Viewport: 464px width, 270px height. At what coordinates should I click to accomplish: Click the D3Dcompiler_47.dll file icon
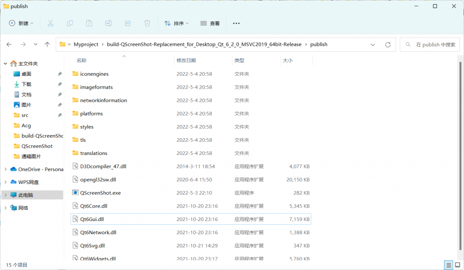[75, 166]
